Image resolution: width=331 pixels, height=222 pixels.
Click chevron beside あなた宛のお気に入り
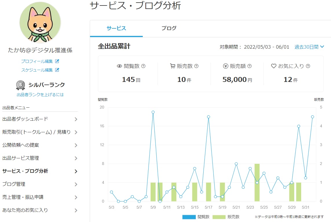tap(76, 211)
